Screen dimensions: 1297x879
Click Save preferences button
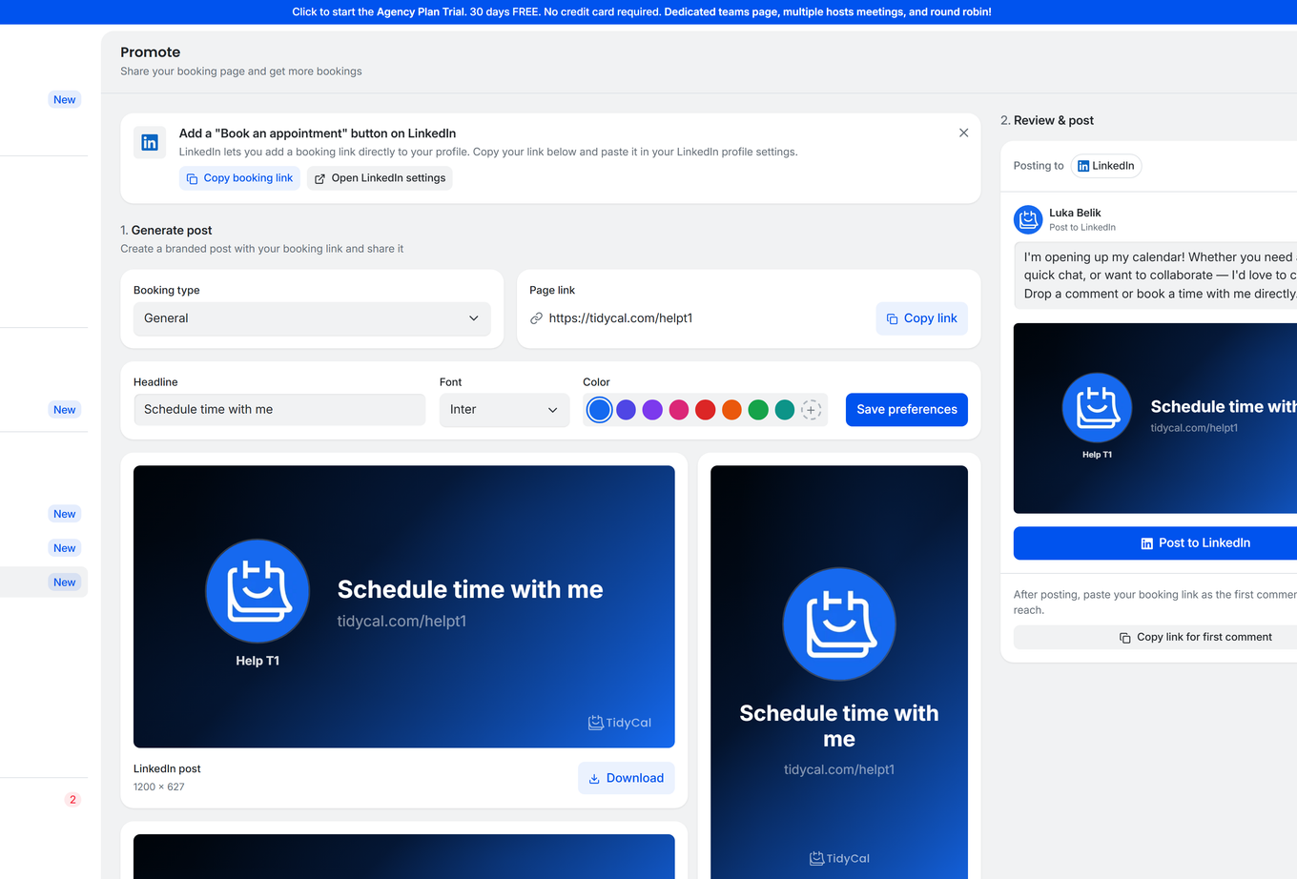tap(907, 410)
